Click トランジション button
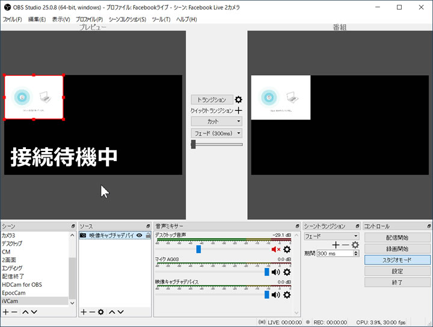Image resolution: width=433 pixels, height=327 pixels. coord(212,100)
